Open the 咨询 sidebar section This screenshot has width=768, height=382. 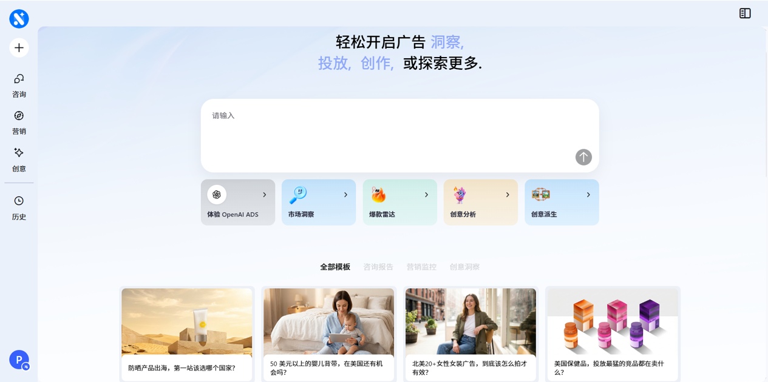point(19,85)
